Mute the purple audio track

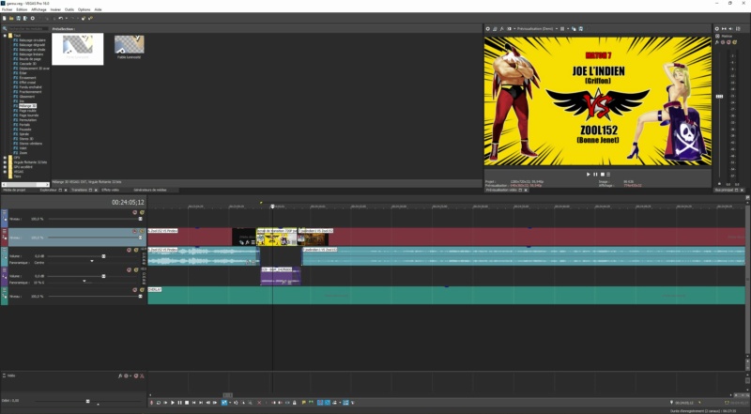coord(129,269)
